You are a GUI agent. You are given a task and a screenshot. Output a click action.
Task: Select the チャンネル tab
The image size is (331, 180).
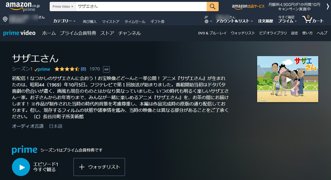pos(129,33)
